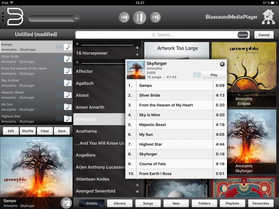Open artist Angellore
This screenshot has height=209, width=279.
coord(100,155)
